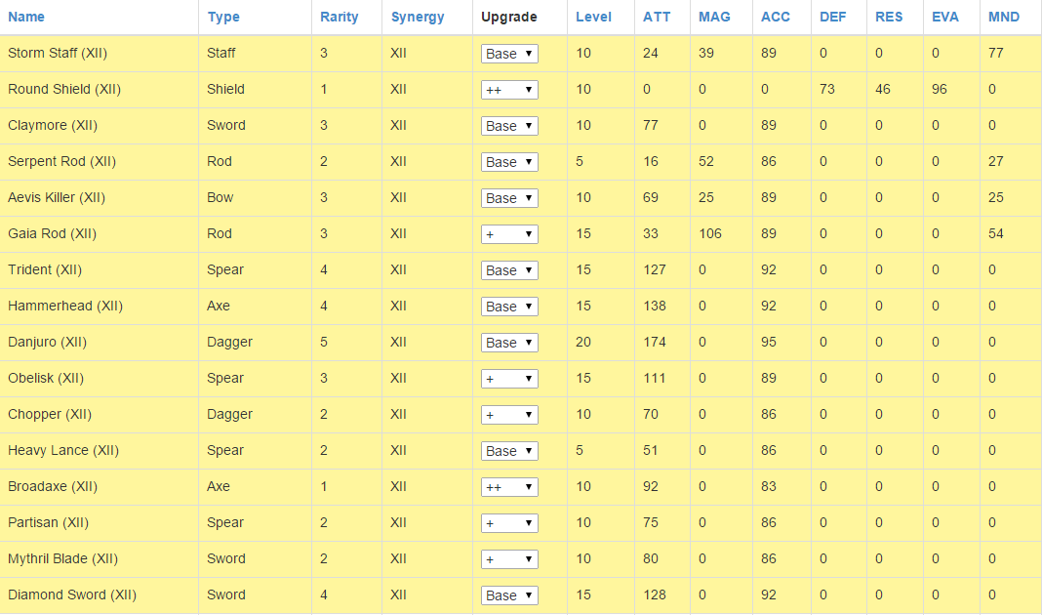Open the Upgrade dropdown for Round Shield
The height and width of the screenshot is (615, 1042).
click(x=508, y=89)
